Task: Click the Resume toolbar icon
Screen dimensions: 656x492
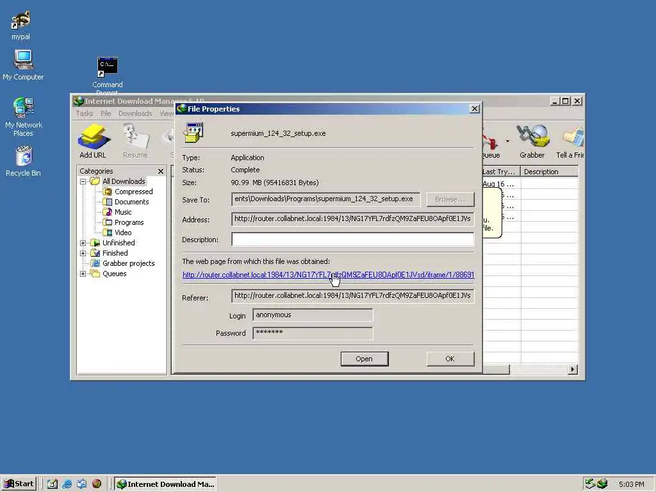Action: point(135,141)
